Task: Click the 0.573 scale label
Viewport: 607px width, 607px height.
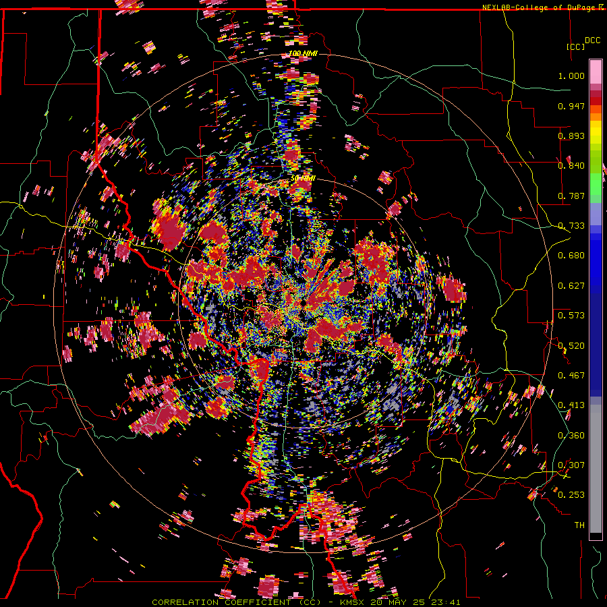Action: point(571,316)
